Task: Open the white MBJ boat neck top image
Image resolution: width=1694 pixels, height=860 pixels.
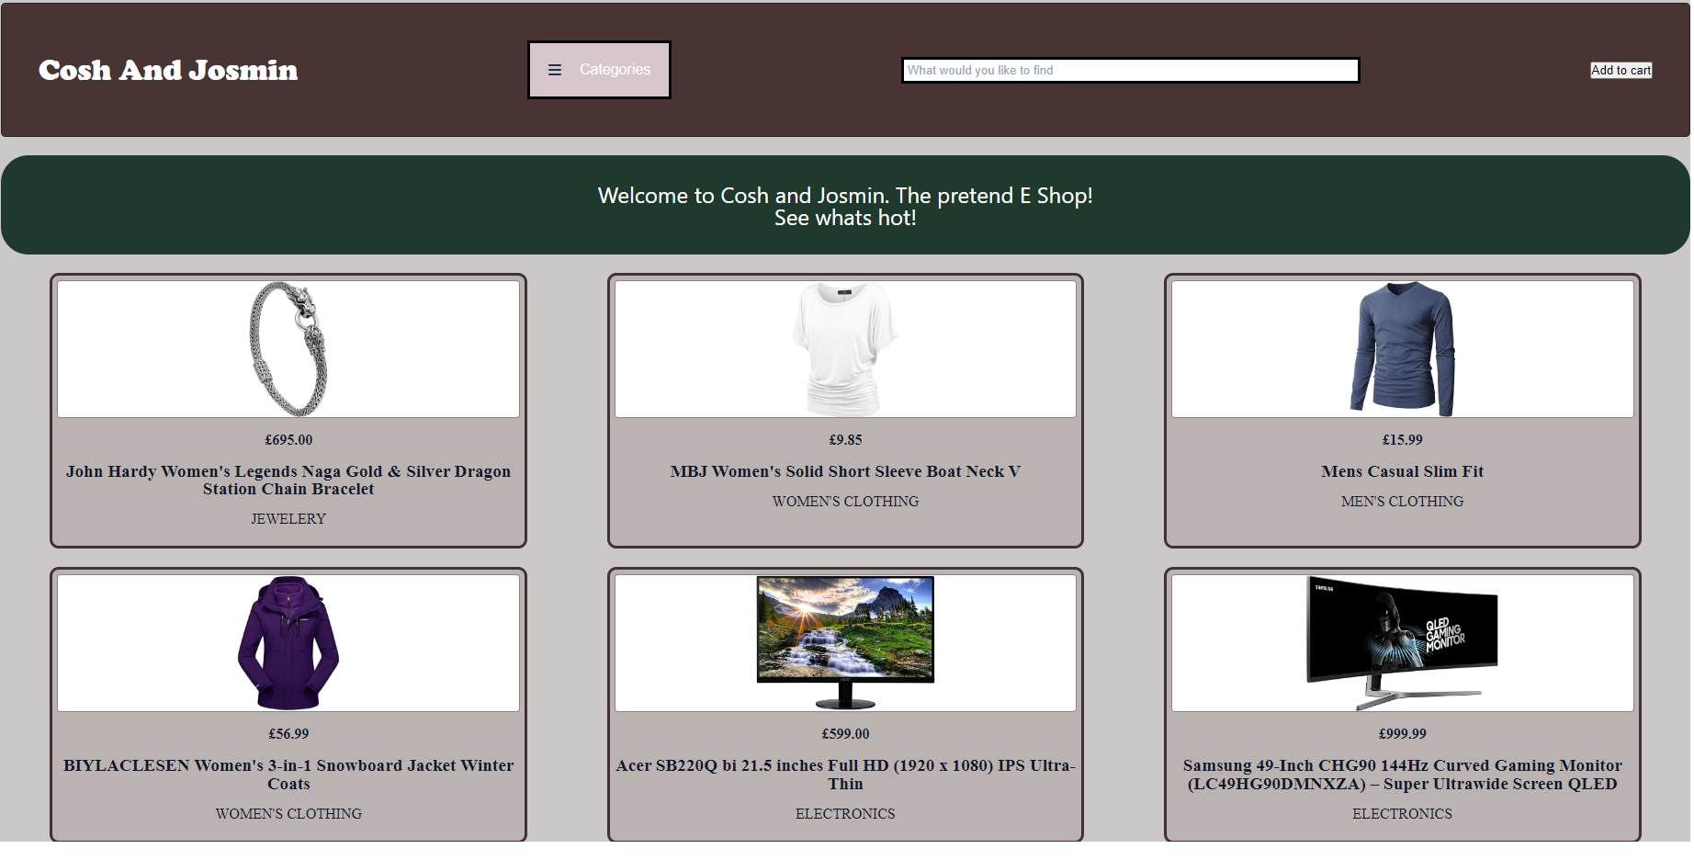Action: click(x=845, y=349)
